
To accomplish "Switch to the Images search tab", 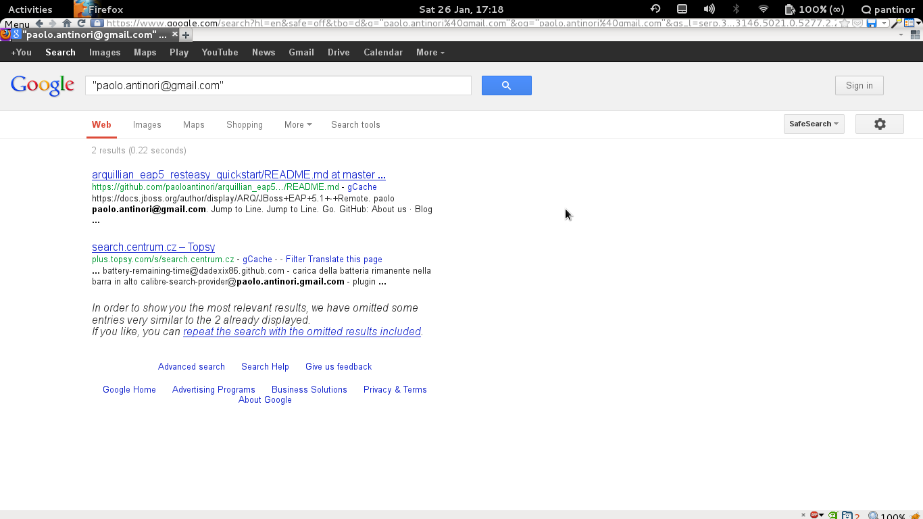I will [147, 124].
